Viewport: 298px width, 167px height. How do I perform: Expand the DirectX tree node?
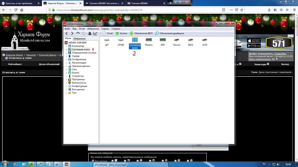coord(66,73)
